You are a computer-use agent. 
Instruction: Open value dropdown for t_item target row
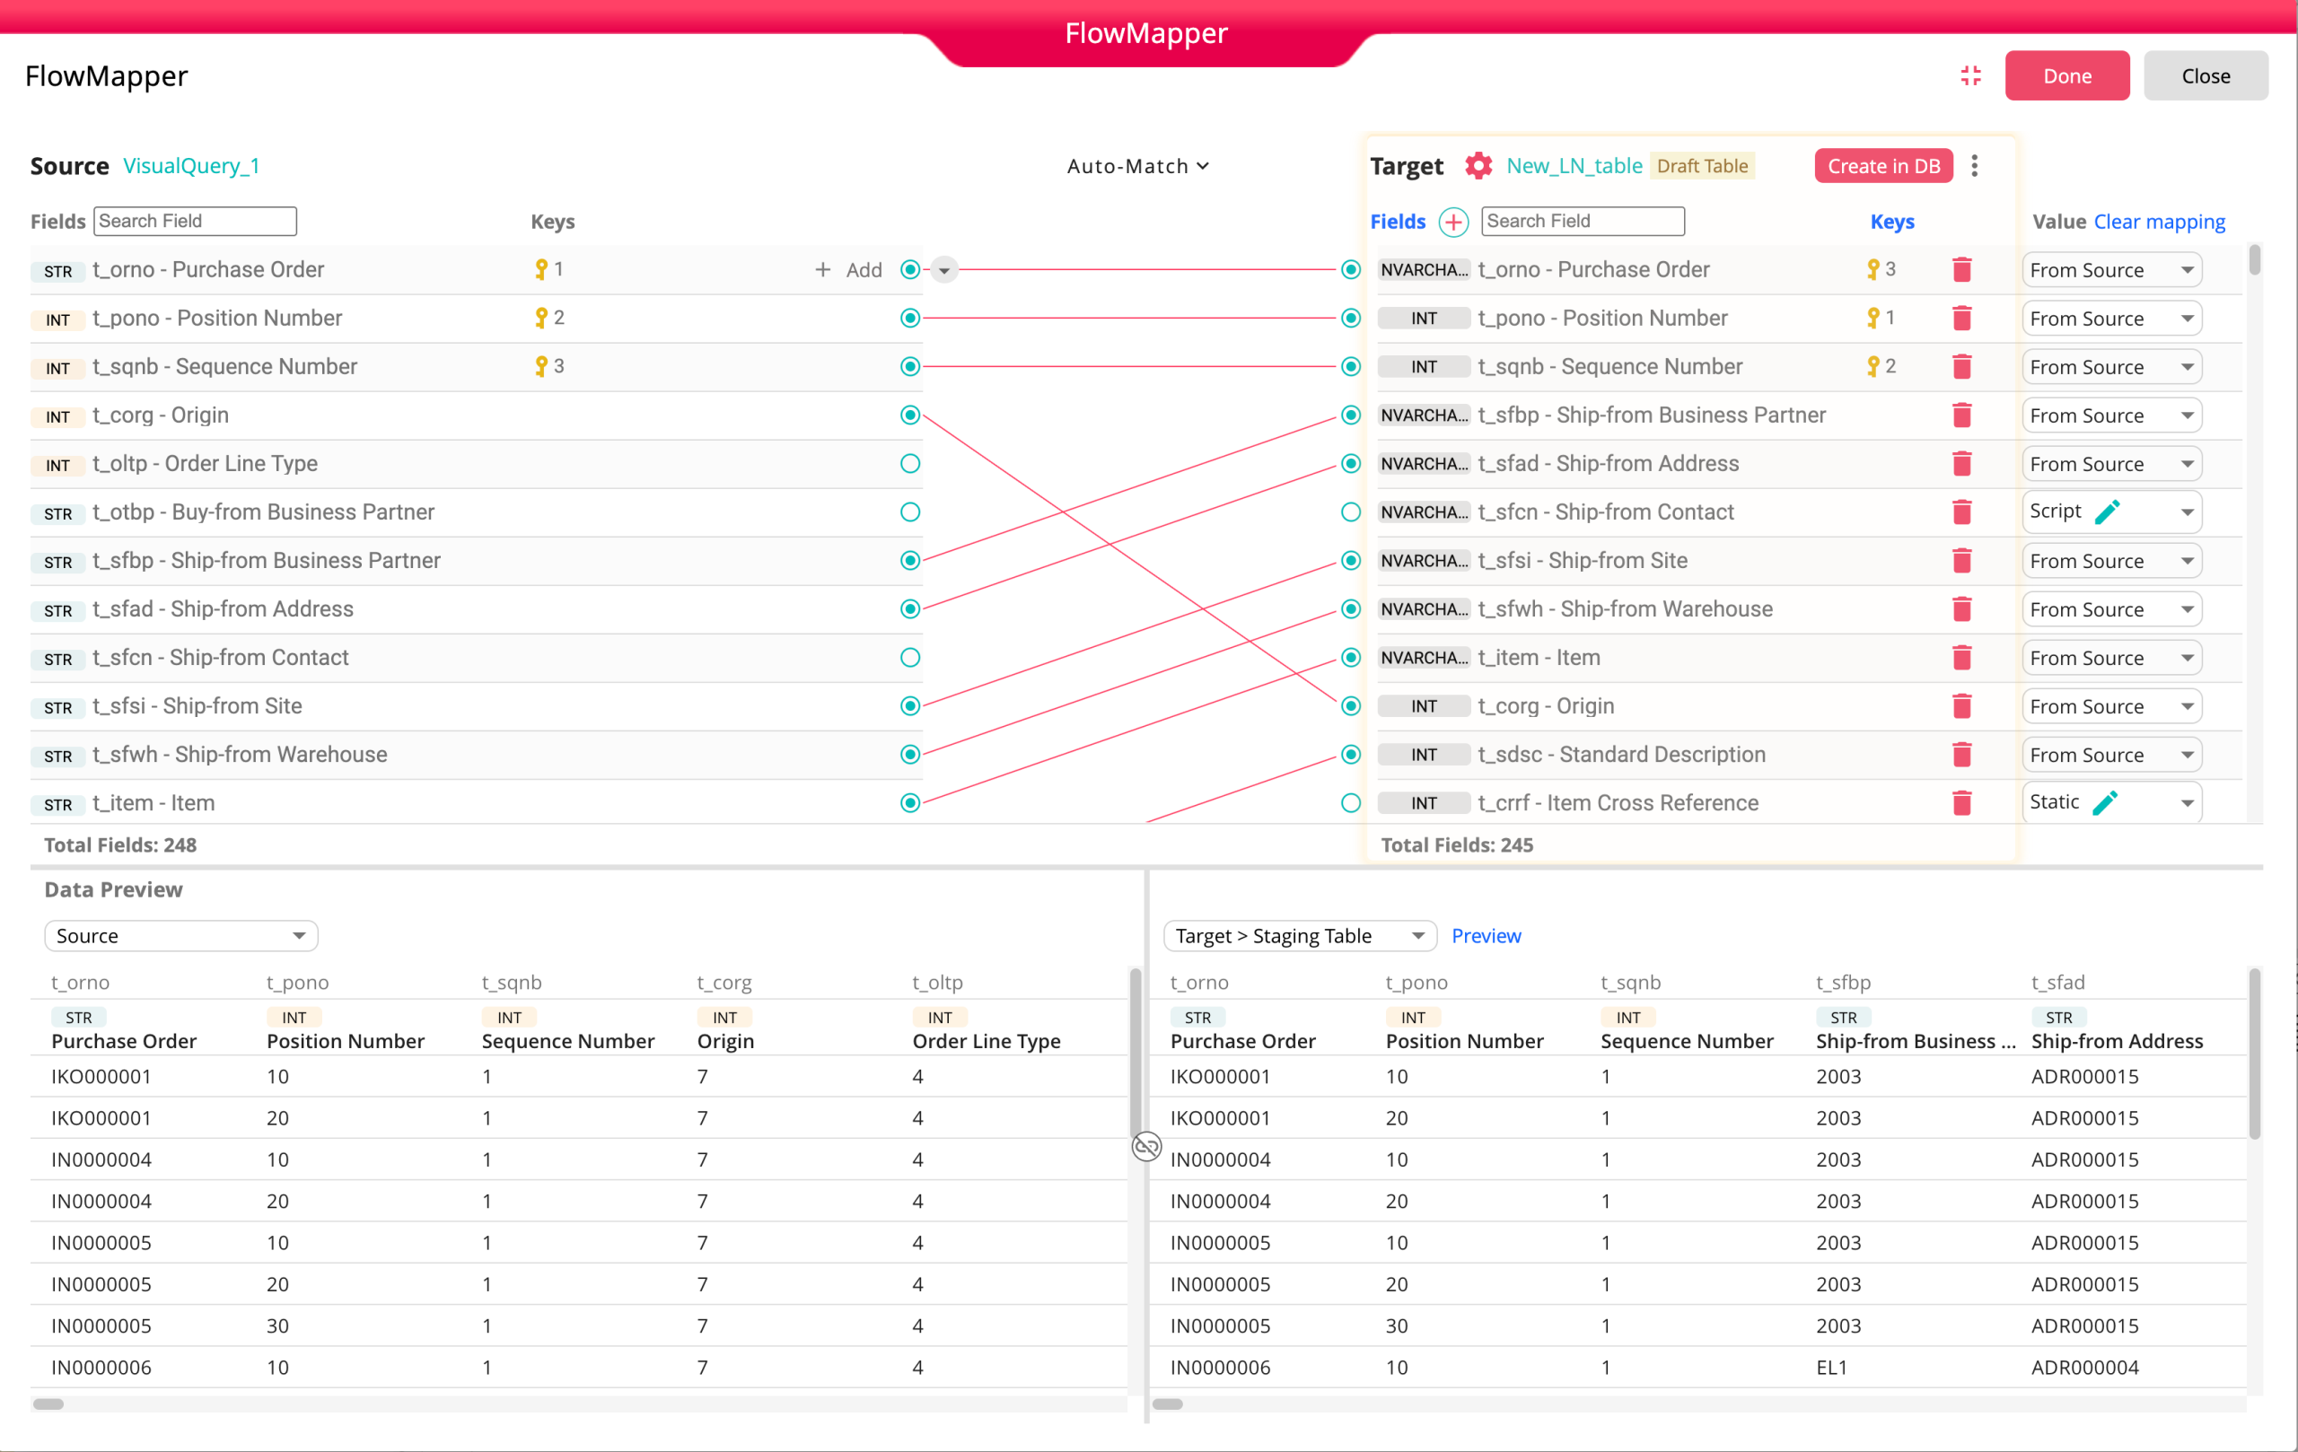pyautogui.click(x=2187, y=659)
